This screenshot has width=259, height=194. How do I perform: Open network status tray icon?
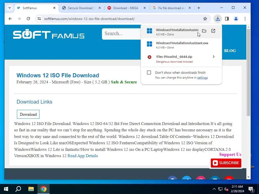[220, 189]
